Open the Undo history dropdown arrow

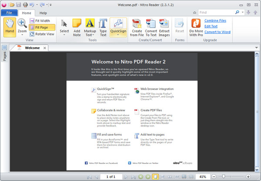point(37,5)
